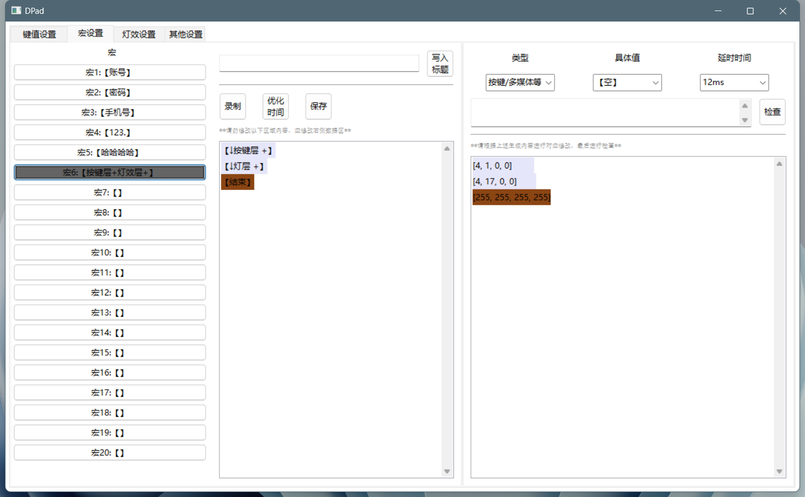Switch to the 灯效设置 tab
The image size is (805, 497).
click(x=138, y=34)
